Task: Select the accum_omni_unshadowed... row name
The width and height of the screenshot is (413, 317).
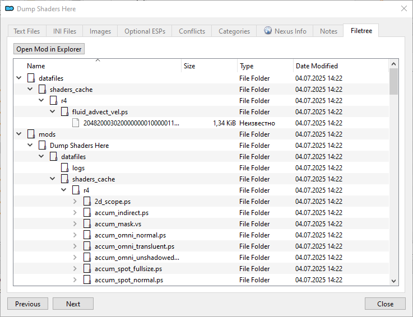Action: [137, 257]
